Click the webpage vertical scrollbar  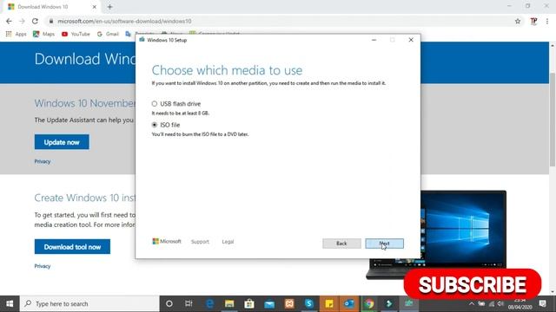(553, 120)
